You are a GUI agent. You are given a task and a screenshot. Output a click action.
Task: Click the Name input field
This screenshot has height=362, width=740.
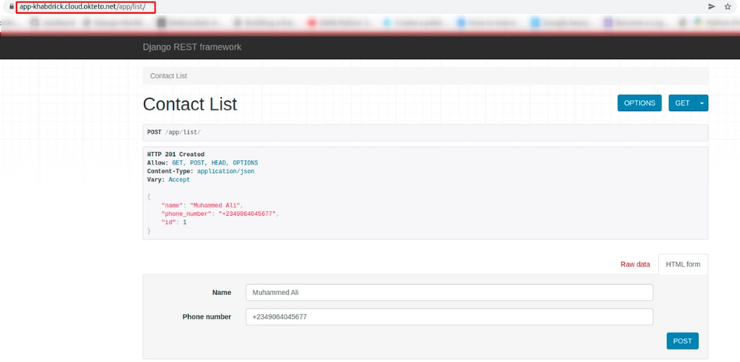(449, 292)
